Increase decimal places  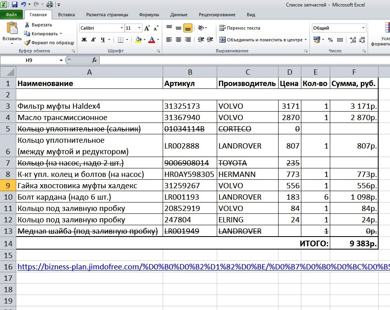(x=353, y=40)
